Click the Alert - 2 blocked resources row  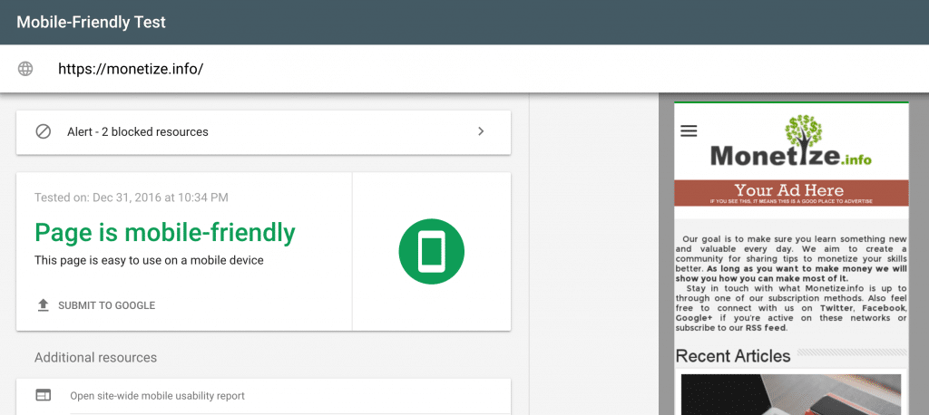(x=264, y=132)
